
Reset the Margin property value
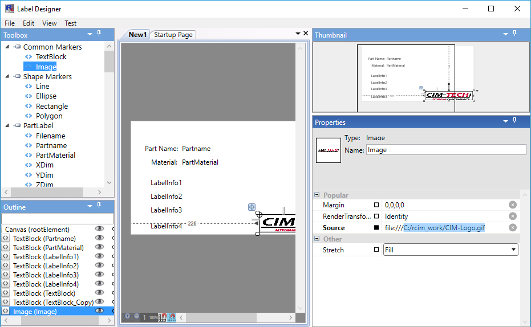point(513,205)
